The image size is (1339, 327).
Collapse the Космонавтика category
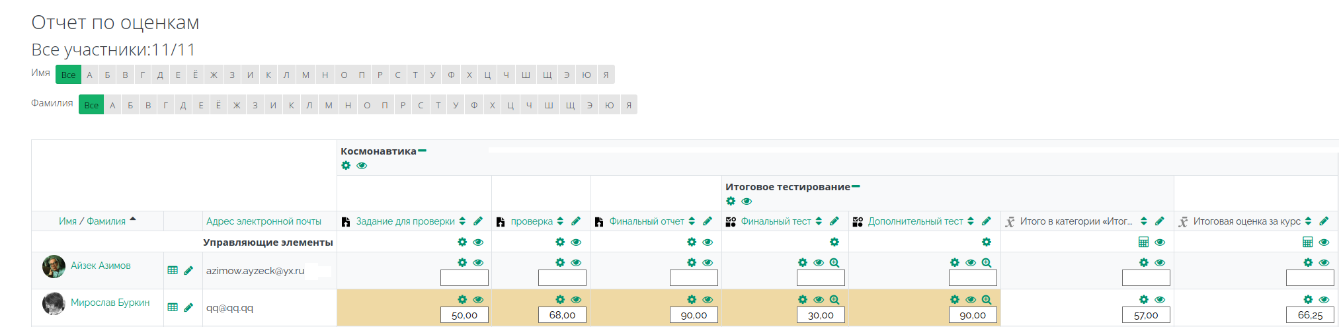click(423, 151)
